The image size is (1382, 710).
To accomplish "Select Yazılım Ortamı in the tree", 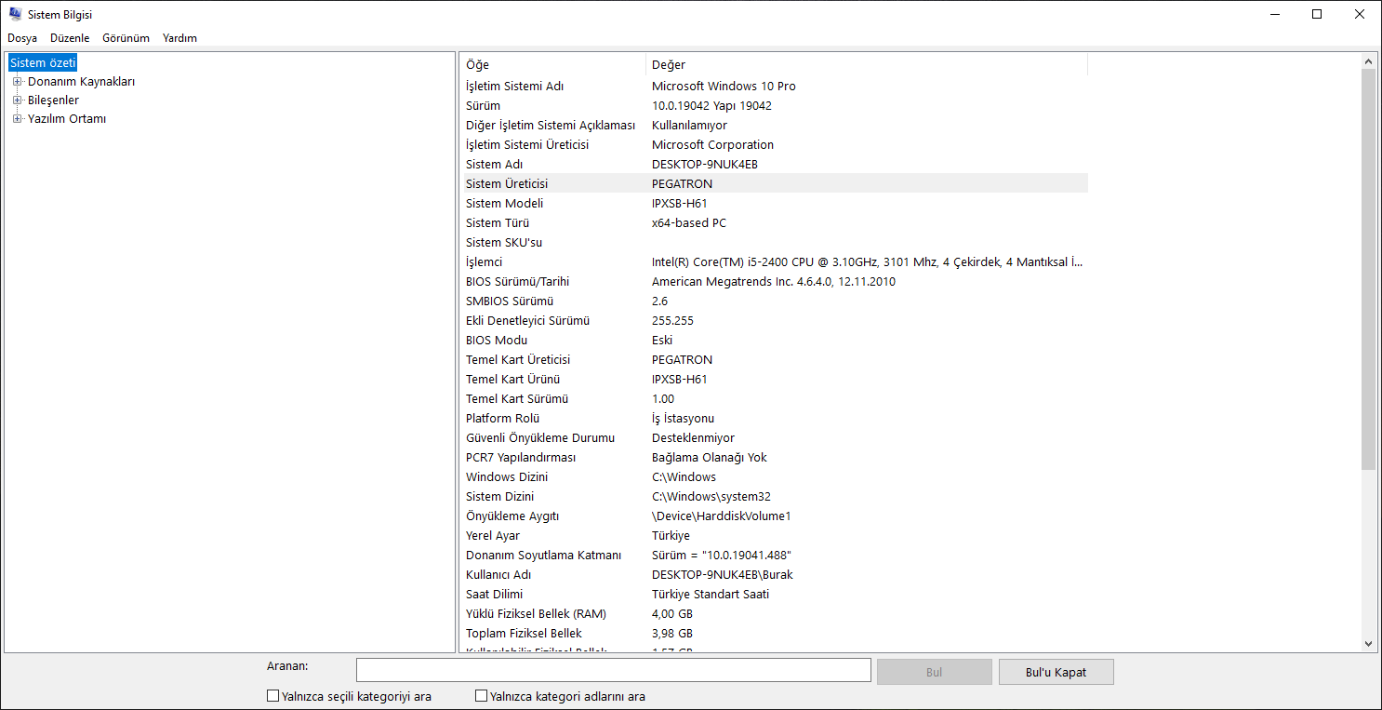I will (67, 118).
